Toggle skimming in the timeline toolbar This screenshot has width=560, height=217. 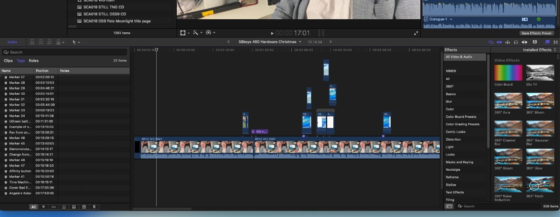(x=499, y=42)
